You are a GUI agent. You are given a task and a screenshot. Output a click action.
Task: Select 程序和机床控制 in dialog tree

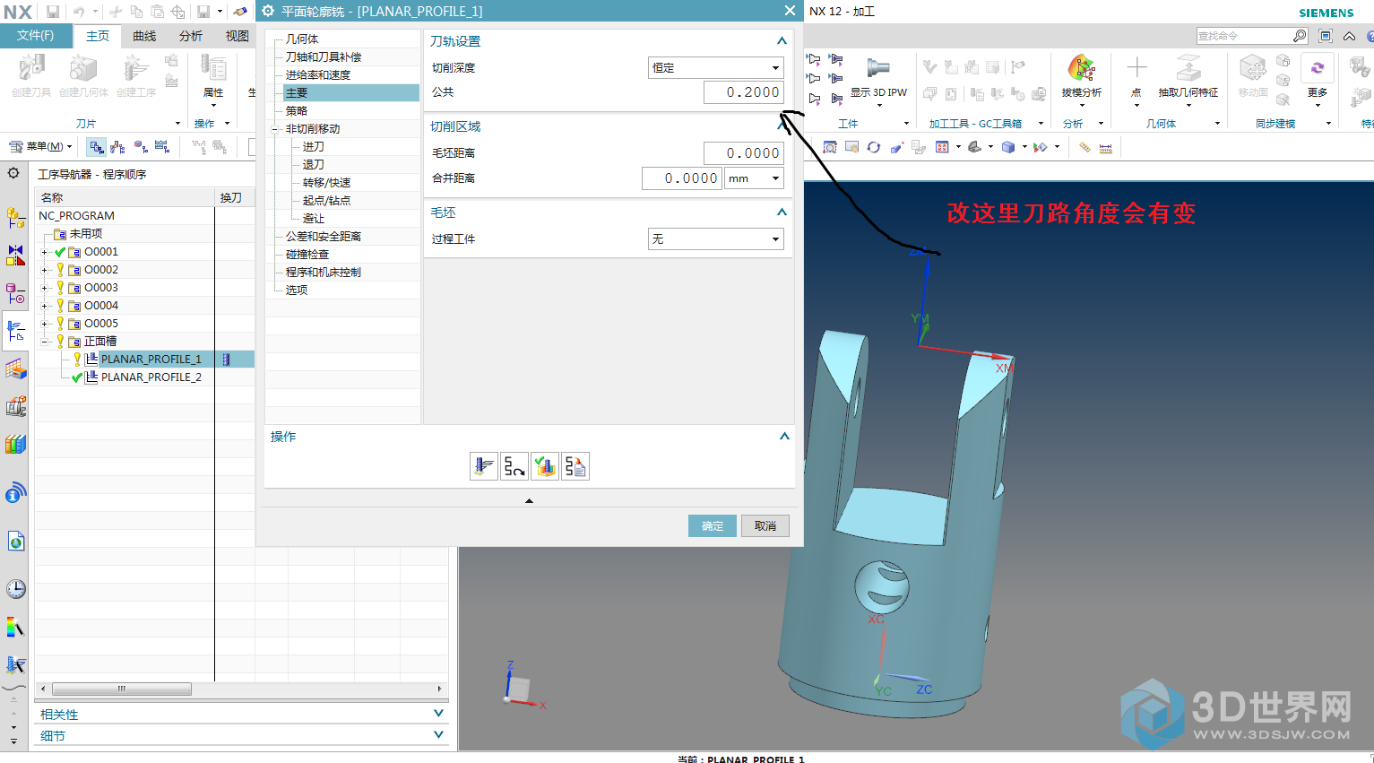tap(324, 273)
